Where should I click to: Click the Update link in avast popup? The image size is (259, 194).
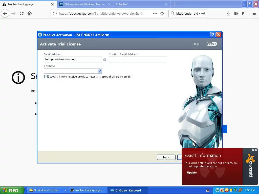coord(192,173)
